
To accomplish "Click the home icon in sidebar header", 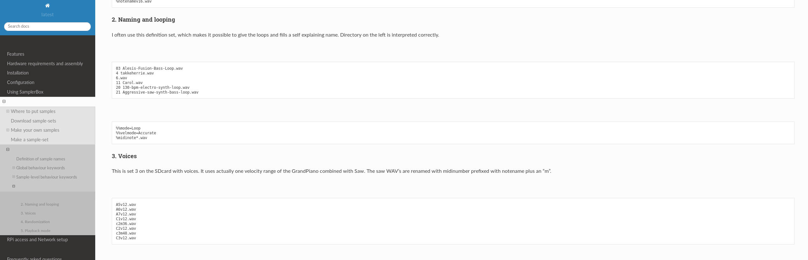I will pyautogui.click(x=47, y=5).
